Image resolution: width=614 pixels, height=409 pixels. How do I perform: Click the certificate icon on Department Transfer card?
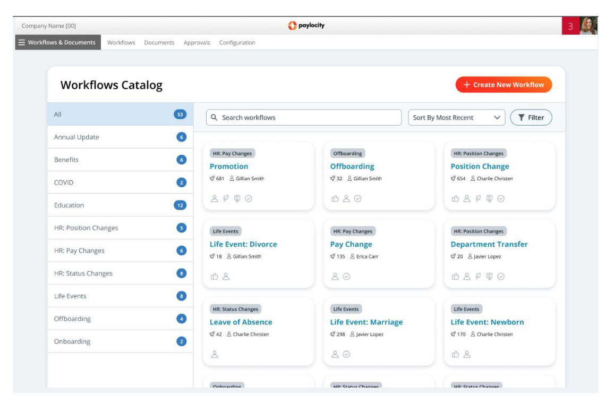[x=489, y=276]
